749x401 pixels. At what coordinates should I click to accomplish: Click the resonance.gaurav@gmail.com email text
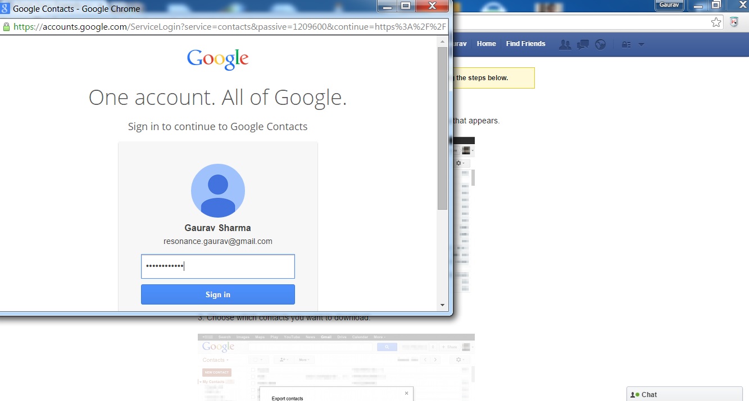(218, 241)
